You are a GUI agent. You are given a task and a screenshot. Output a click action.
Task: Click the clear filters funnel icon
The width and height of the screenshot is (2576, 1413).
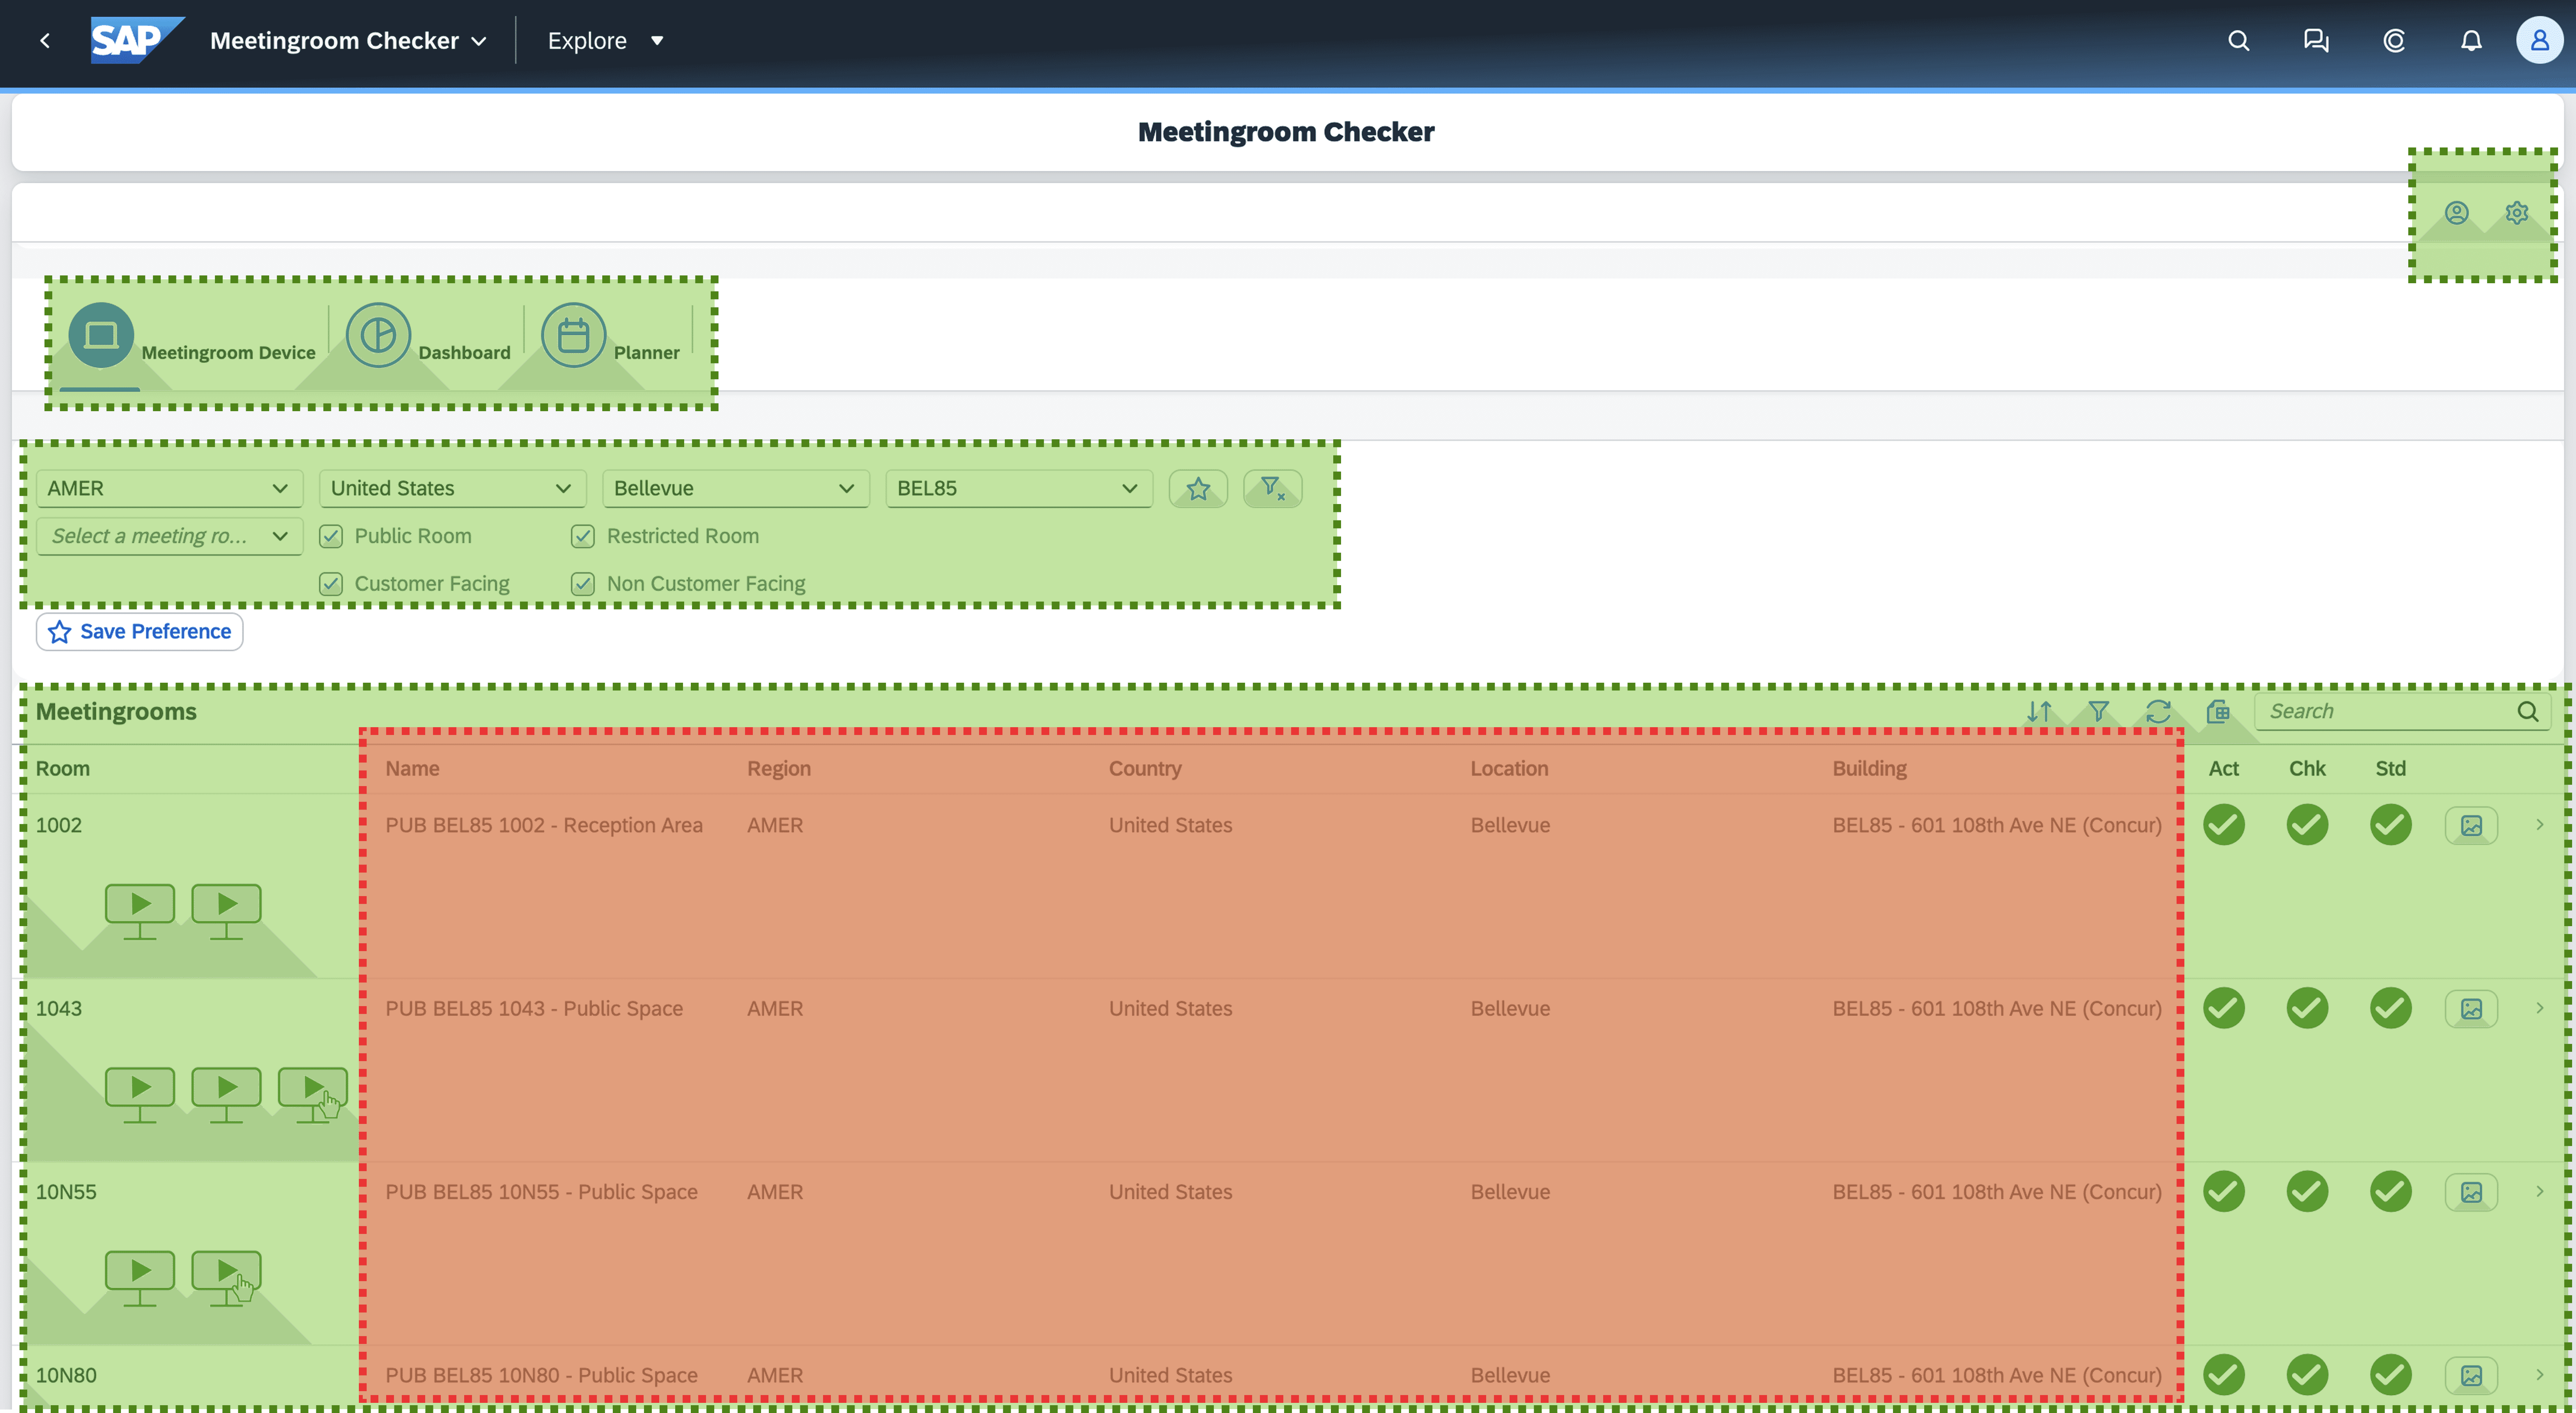pos(1272,488)
